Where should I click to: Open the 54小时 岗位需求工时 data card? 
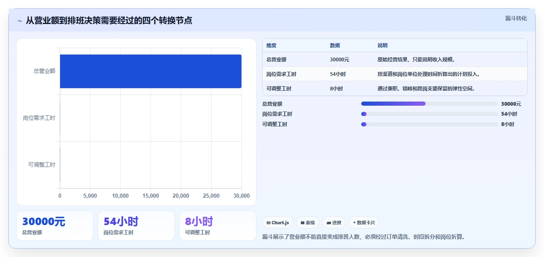pyautogui.click(x=136, y=225)
